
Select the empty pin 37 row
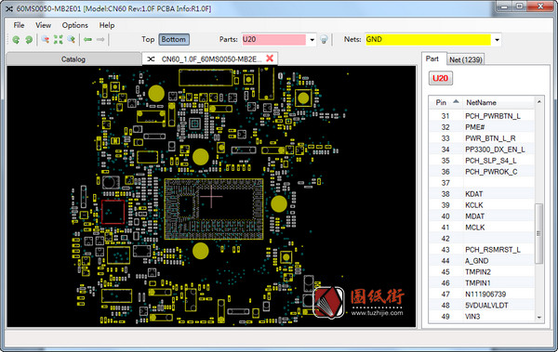482,183
